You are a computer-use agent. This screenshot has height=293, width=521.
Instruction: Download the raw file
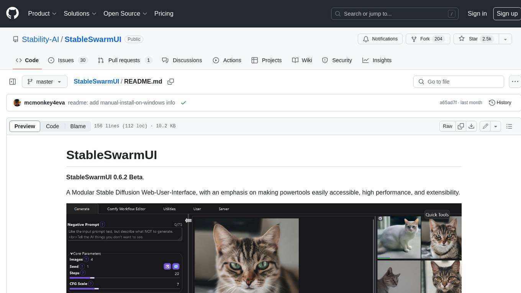(472, 126)
